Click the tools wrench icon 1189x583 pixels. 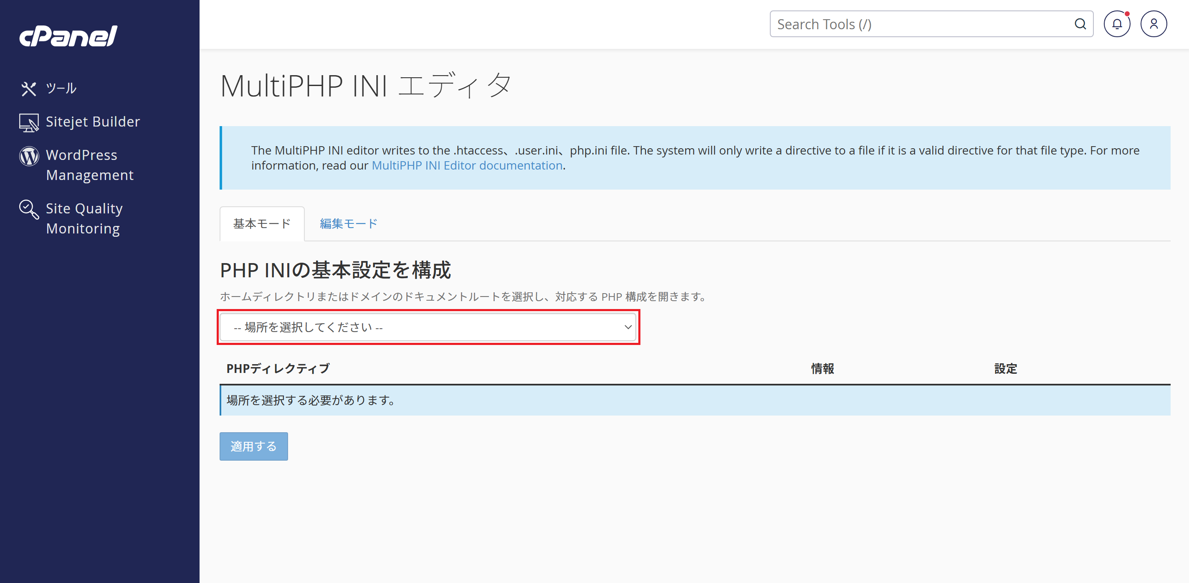click(x=29, y=89)
